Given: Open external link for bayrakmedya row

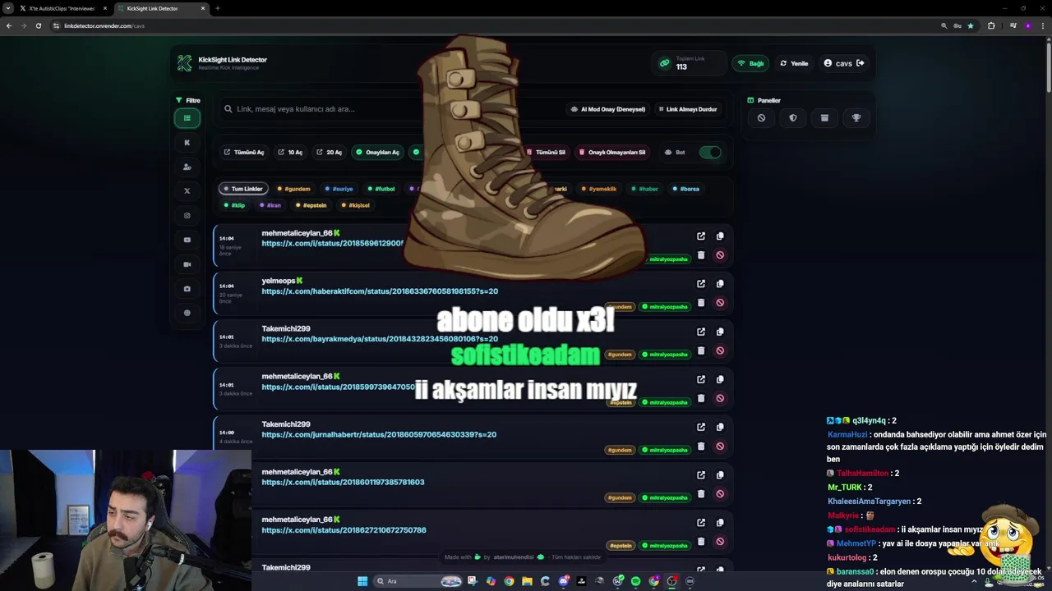Looking at the screenshot, I should coord(701,332).
